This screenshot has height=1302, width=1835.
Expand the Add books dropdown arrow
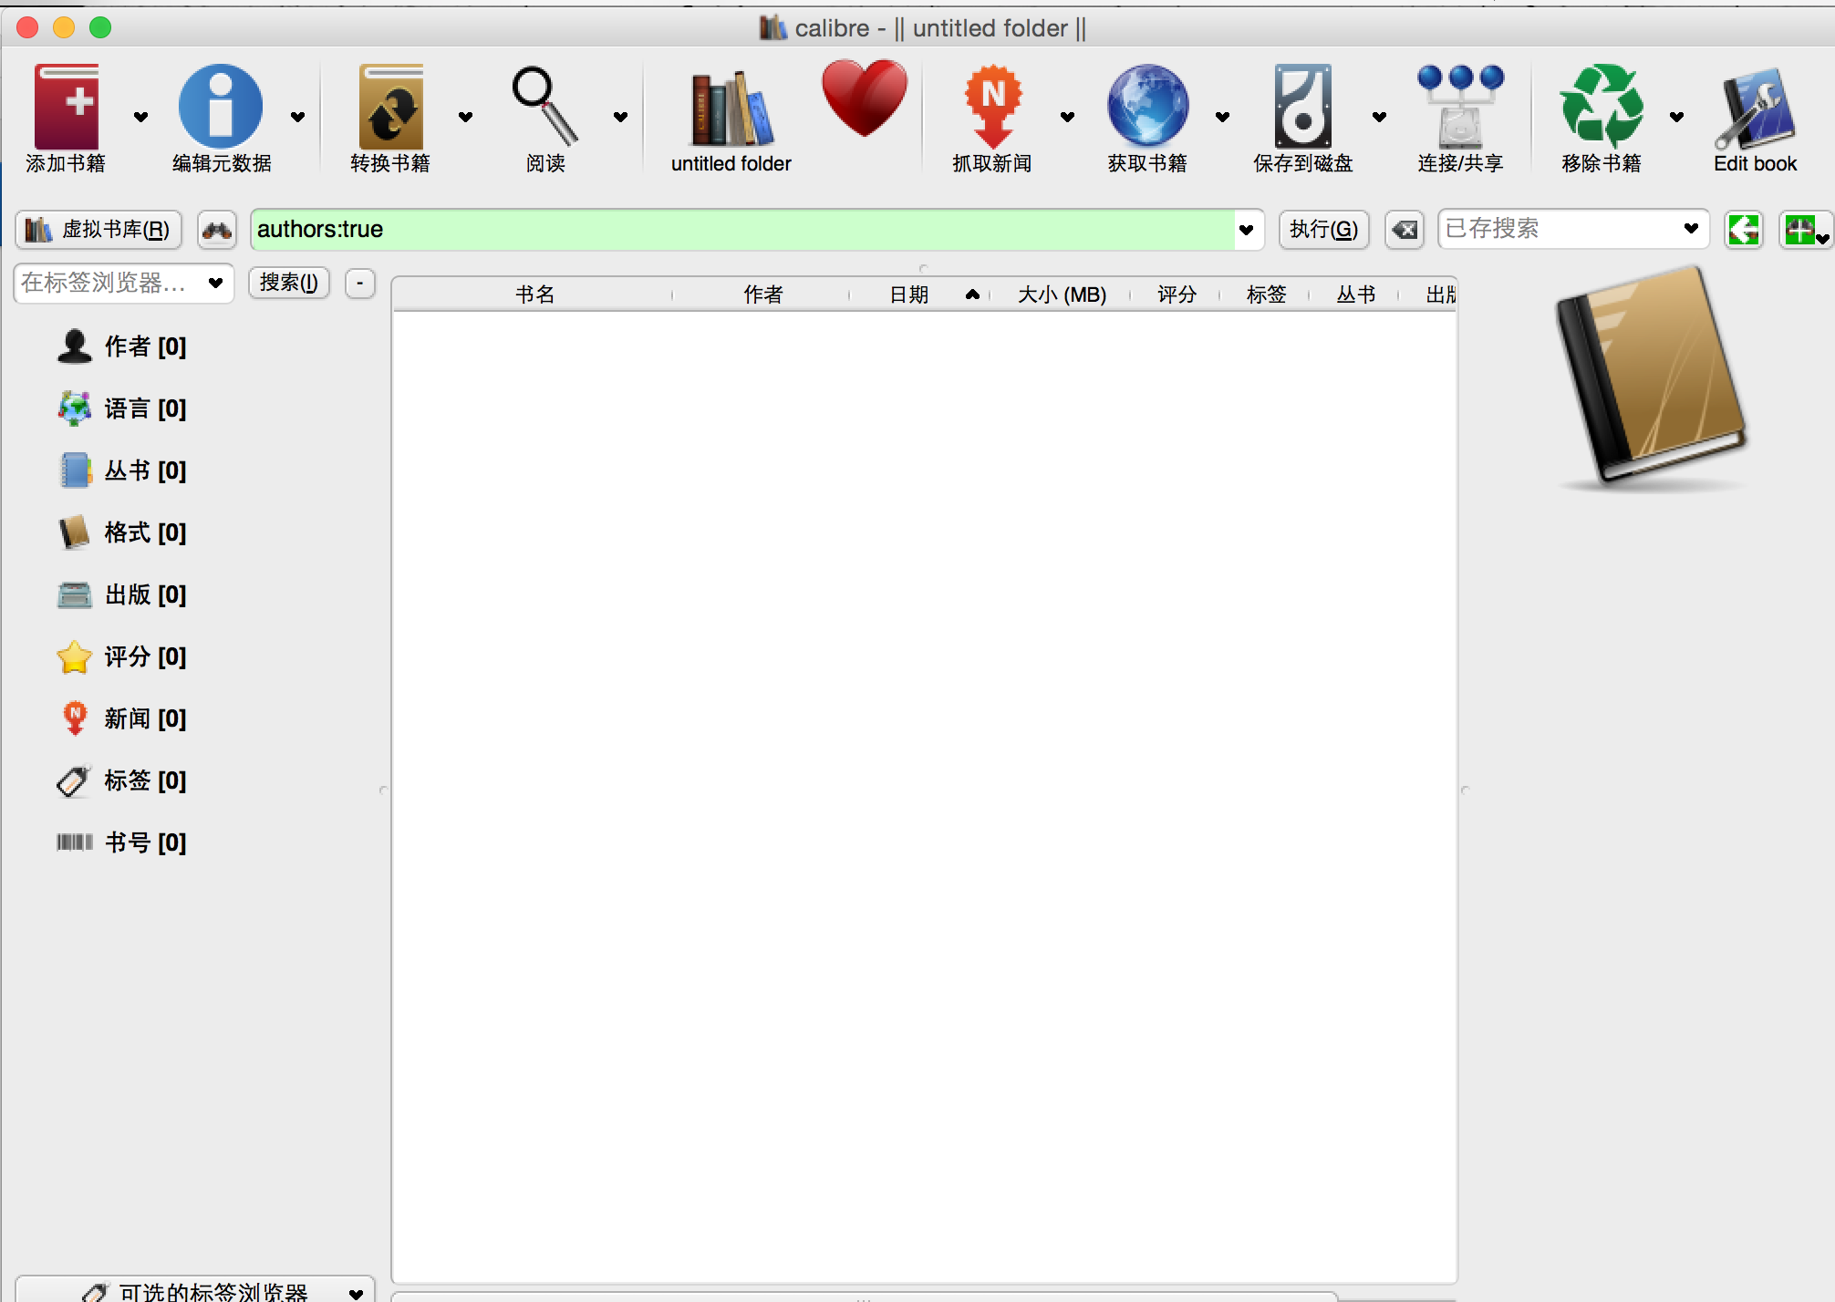point(140,117)
